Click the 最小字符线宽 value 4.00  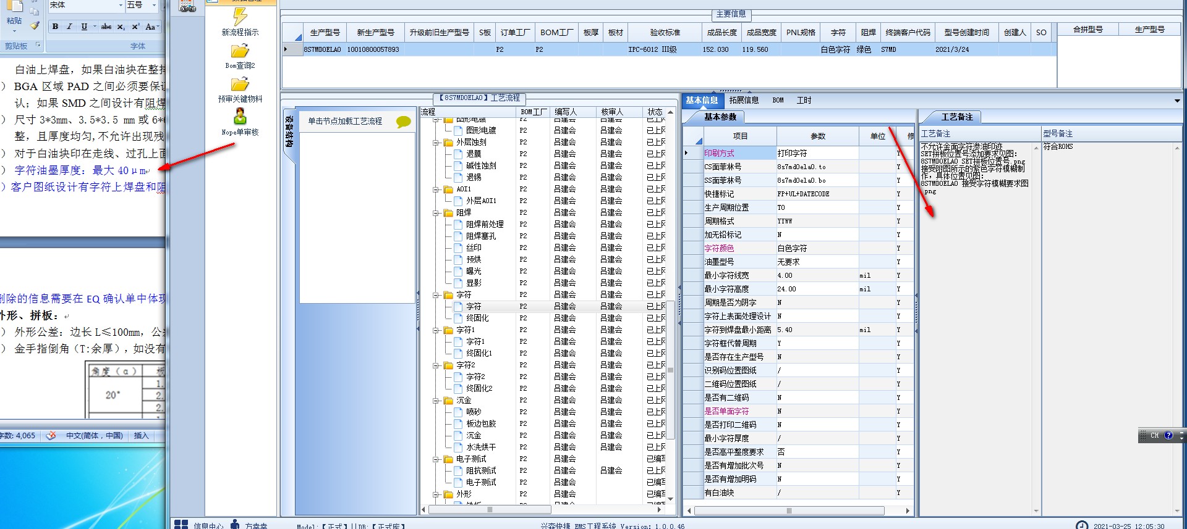pos(817,275)
